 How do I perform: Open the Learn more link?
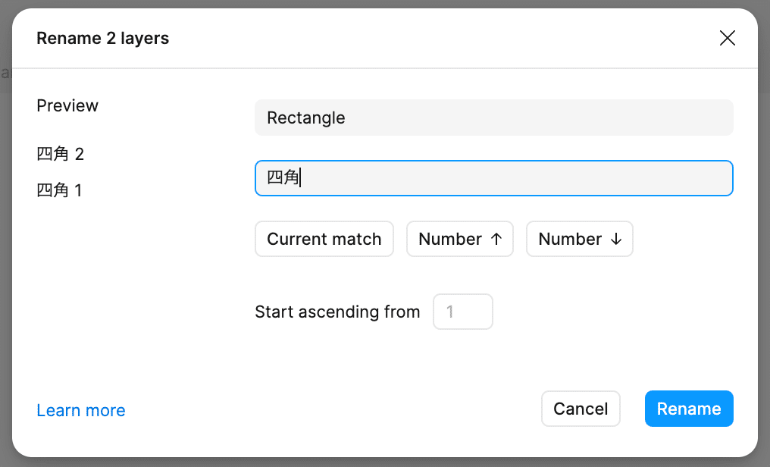coord(81,410)
